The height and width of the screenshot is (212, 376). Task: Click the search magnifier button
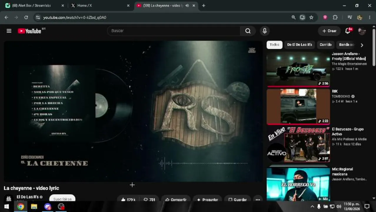pyautogui.click(x=248, y=31)
